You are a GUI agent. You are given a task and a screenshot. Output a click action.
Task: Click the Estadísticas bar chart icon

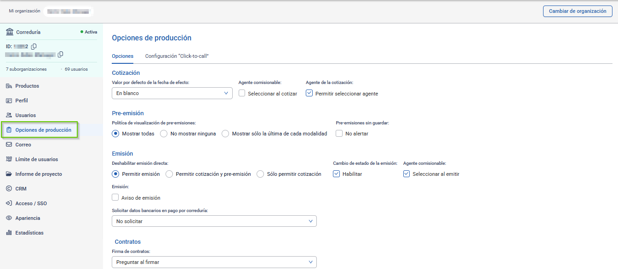coord(9,233)
